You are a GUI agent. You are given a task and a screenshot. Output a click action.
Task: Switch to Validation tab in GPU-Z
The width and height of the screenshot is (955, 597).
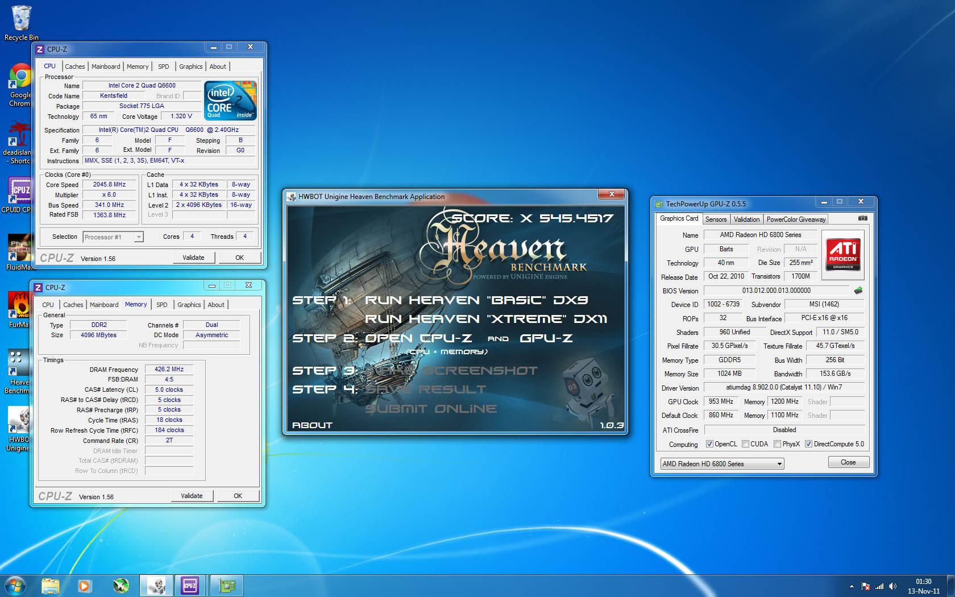[746, 219]
